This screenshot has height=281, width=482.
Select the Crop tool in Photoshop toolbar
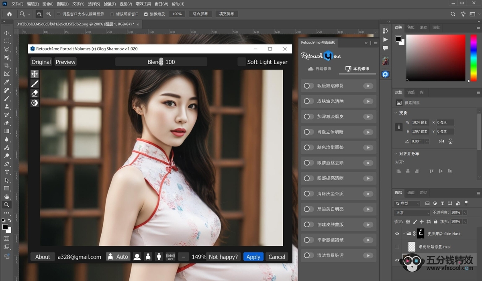6,65
